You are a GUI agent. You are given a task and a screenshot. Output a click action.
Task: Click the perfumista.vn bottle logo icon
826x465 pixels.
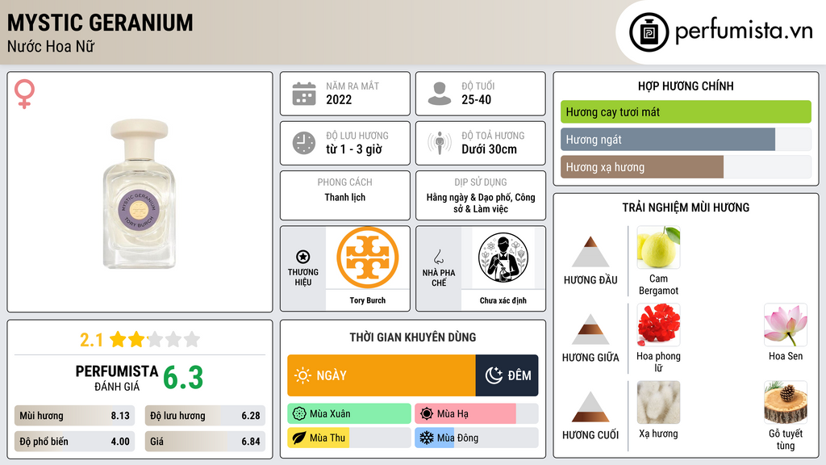tap(649, 32)
